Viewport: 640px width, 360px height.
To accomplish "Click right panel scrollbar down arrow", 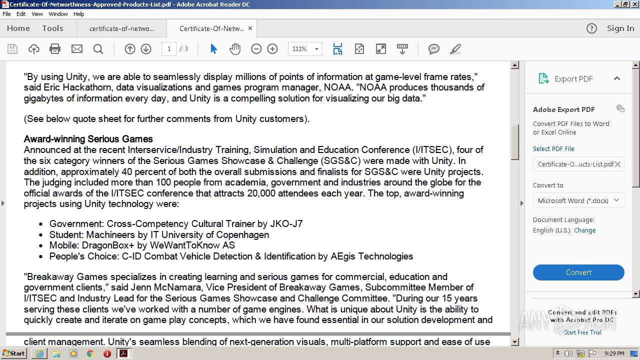I will point(636,294).
